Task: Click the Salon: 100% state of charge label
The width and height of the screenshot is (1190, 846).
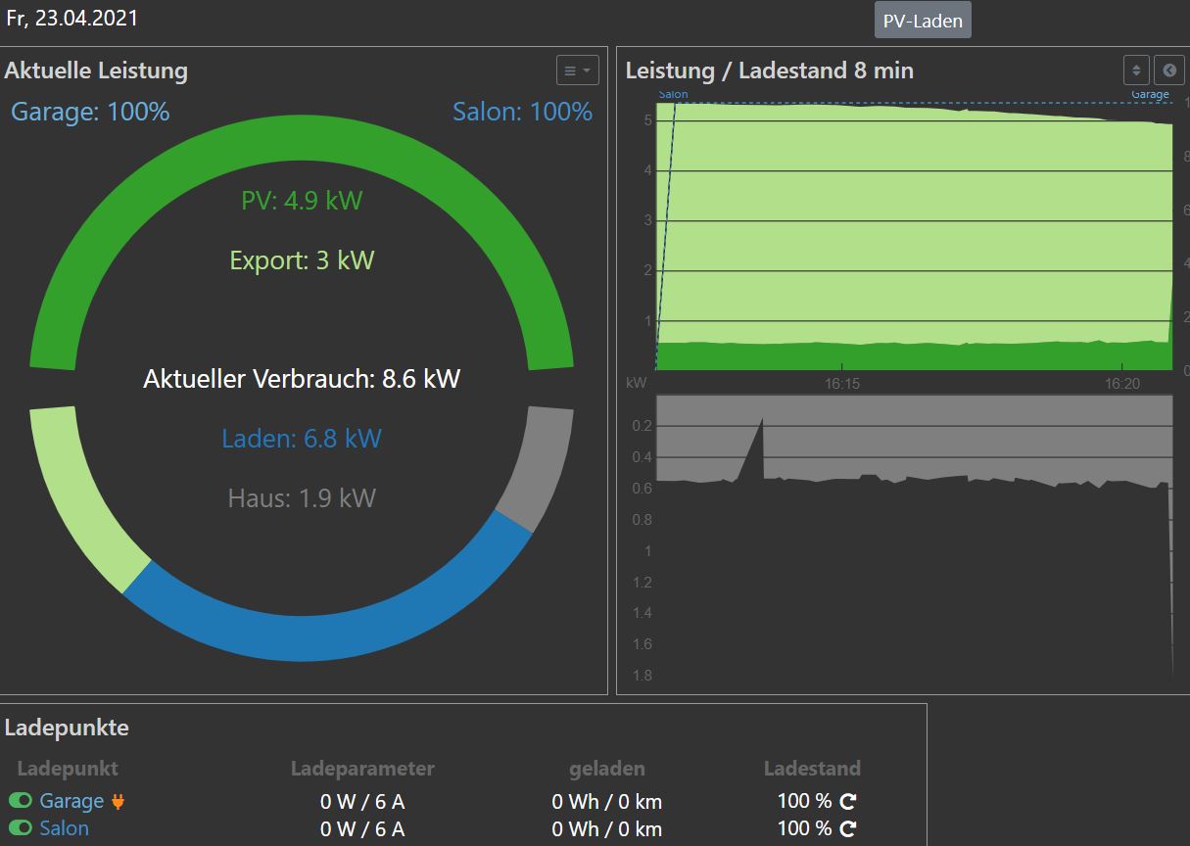Action: 522,112
